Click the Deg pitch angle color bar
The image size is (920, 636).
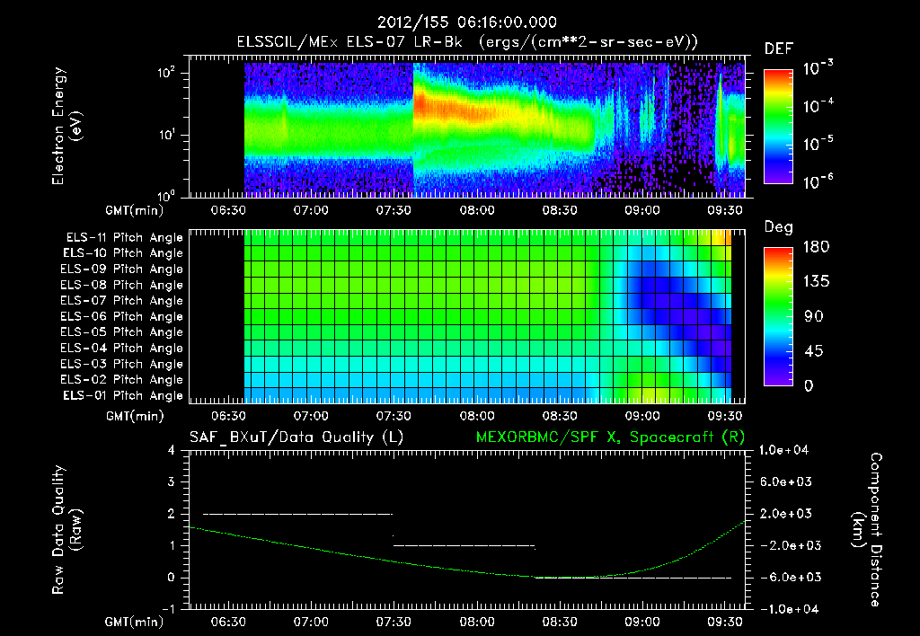tap(778, 317)
